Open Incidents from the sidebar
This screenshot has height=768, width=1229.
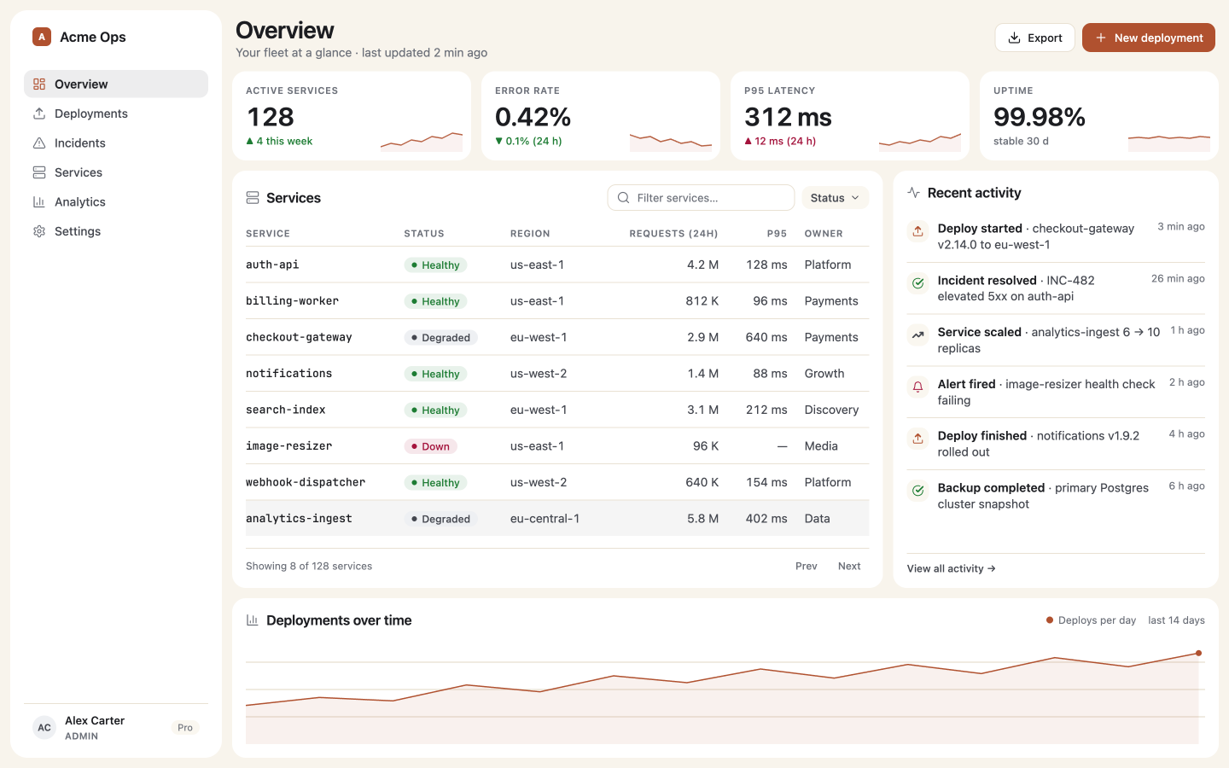click(x=116, y=143)
